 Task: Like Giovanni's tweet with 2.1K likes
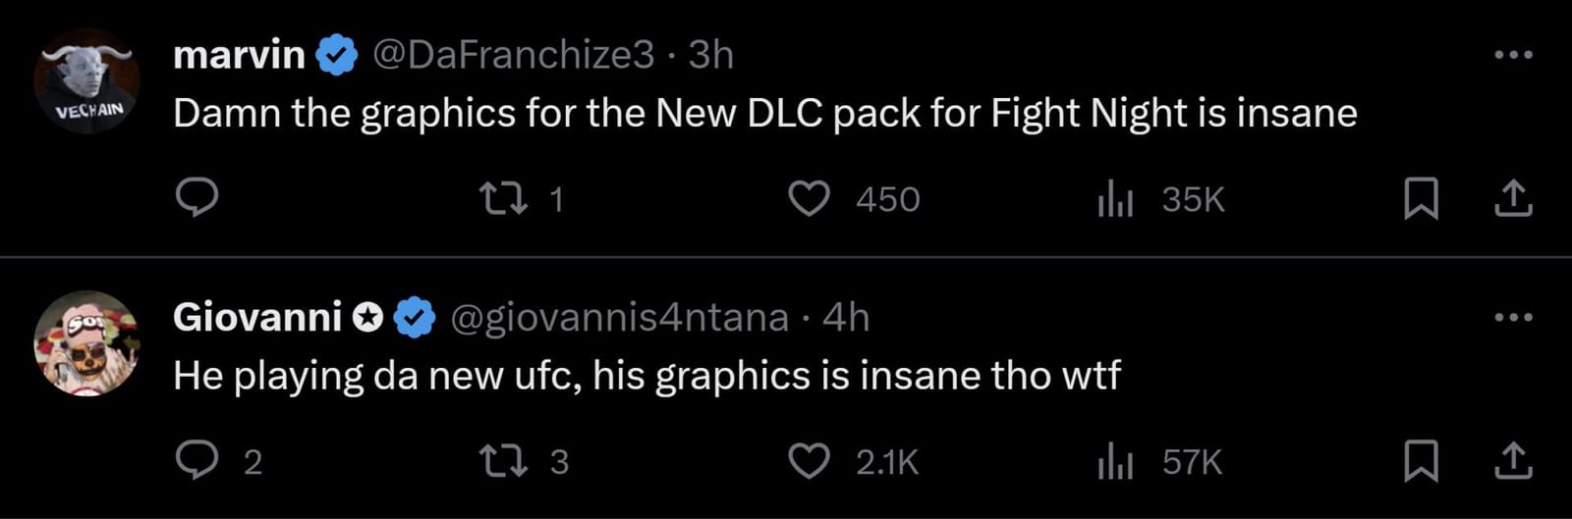tap(810, 460)
